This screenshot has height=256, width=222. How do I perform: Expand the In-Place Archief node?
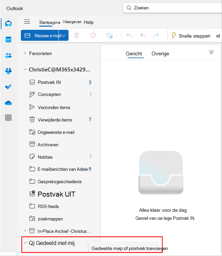point(25,231)
